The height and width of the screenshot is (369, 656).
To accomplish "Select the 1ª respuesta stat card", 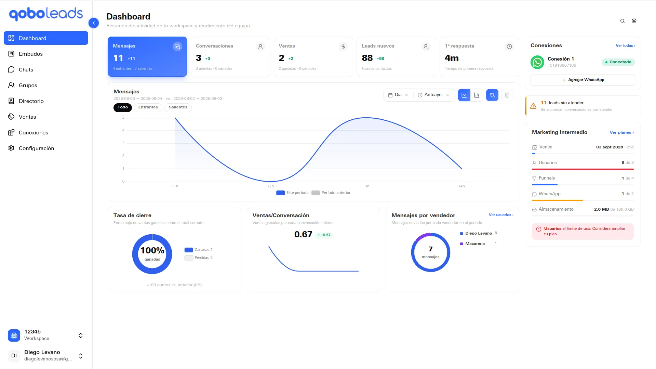I will 479,57.
